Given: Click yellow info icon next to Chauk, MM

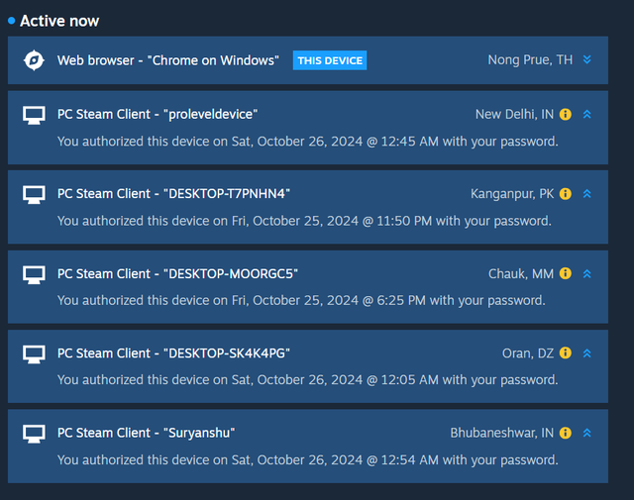Looking at the screenshot, I should (566, 274).
